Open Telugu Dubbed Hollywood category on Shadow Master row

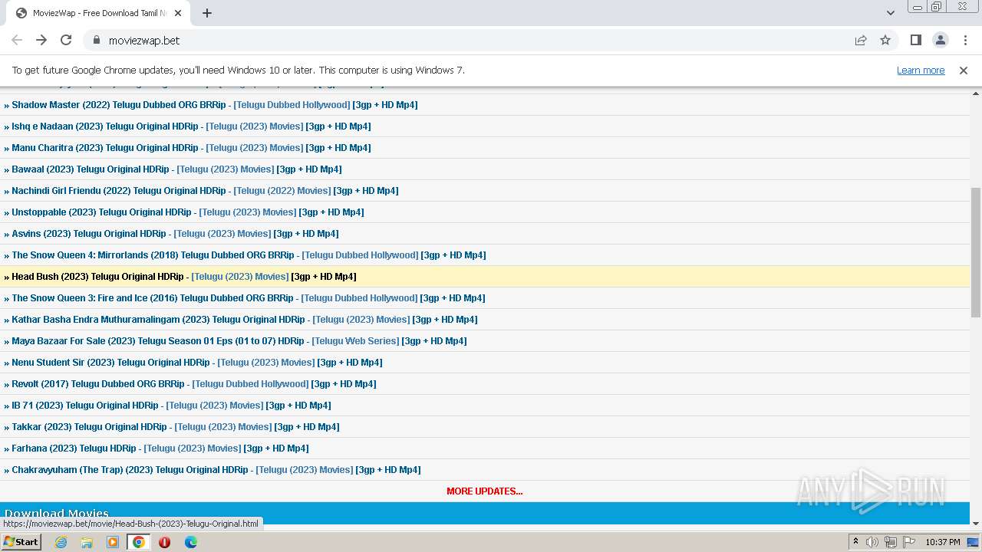tap(292, 105)
